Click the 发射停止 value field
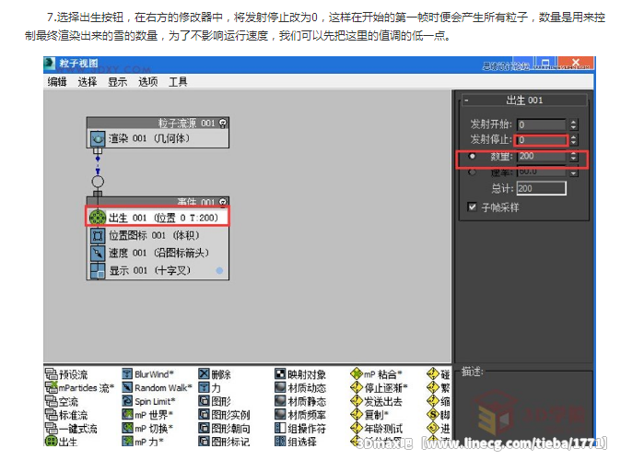The image size is (644, 461). [x=542, y=140]
